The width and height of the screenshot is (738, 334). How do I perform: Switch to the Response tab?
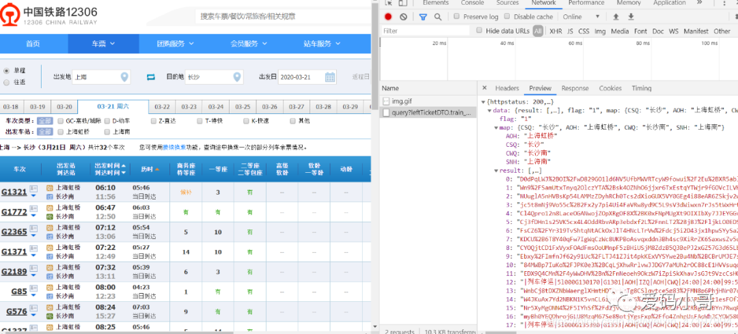pyautogui.click(x=575, y=88)
